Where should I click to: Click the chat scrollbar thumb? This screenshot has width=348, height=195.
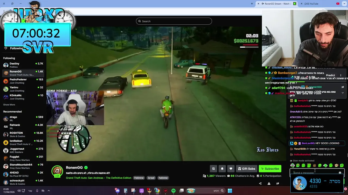coord(347,155)
